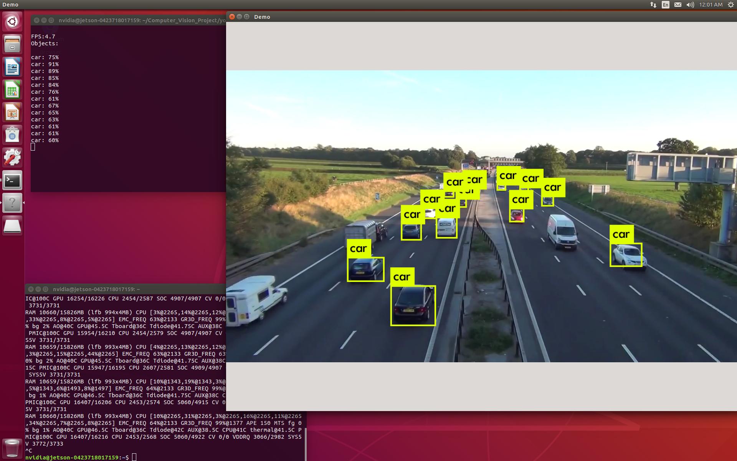This screenshot has width=737, height=461.
Task: Click the 12:01 AM clock menu
Action: (x=711, y=5)
